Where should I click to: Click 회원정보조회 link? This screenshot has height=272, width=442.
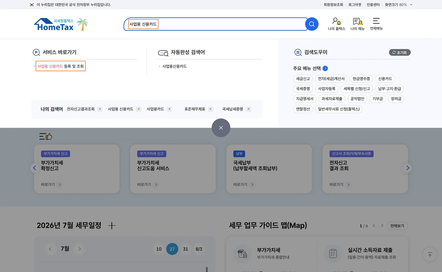pyautogui.click(x=333, y=5)
